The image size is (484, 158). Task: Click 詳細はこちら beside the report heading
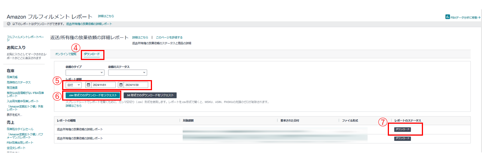[x=140, y=38]
